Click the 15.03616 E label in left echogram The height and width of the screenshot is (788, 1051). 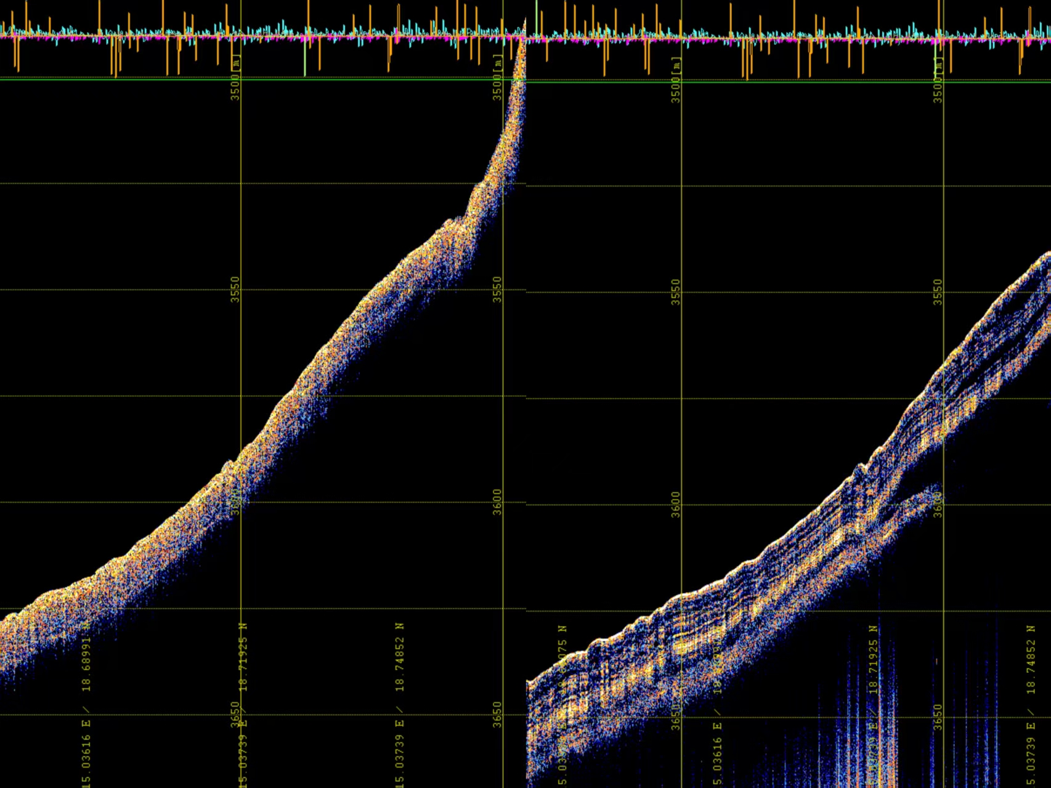(x=87, y=752)
